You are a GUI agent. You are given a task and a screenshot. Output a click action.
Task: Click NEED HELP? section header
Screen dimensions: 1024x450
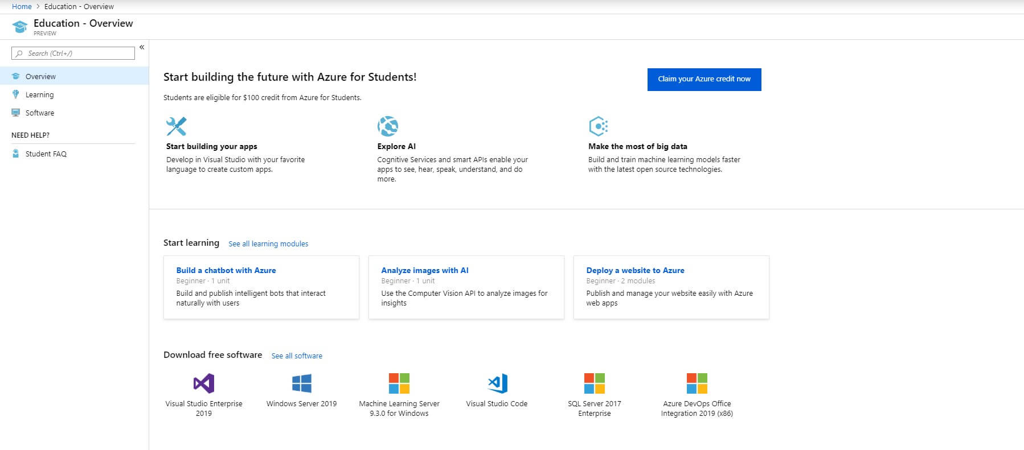click(x=30, y=135)
